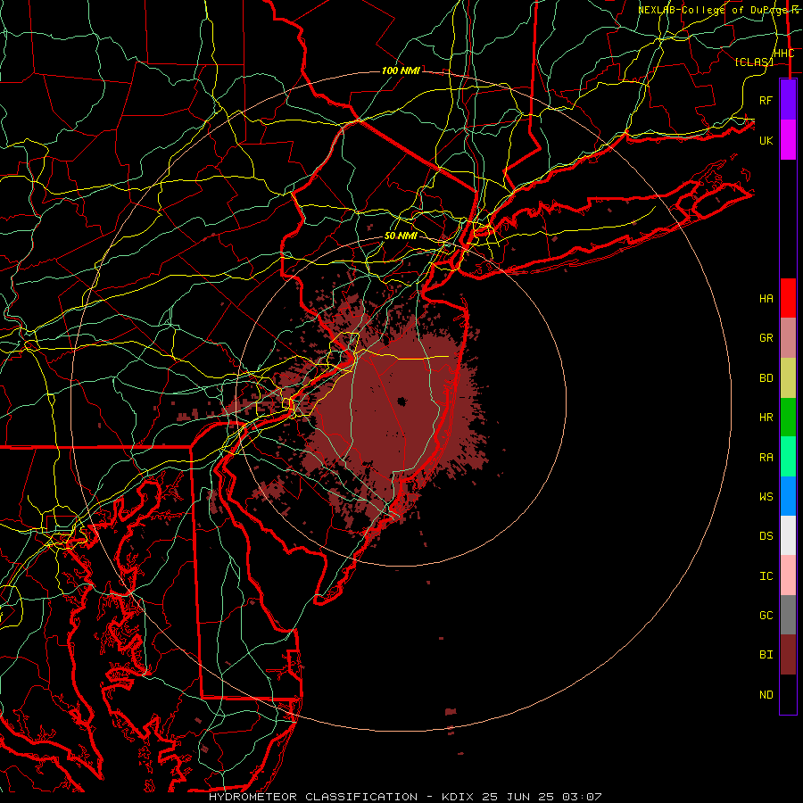Click the purple RF legend swatch

point(788,100)
